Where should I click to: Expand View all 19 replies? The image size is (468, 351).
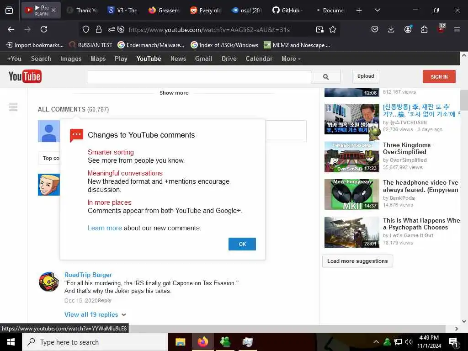click(x=95, y=314)
